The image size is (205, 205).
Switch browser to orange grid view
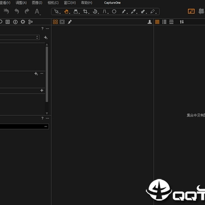[x=157, y=22]
